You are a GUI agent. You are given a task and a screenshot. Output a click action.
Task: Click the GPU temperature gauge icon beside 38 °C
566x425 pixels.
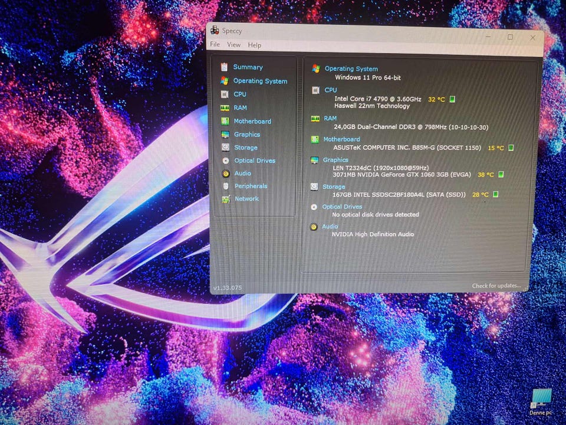pos(501,174)
